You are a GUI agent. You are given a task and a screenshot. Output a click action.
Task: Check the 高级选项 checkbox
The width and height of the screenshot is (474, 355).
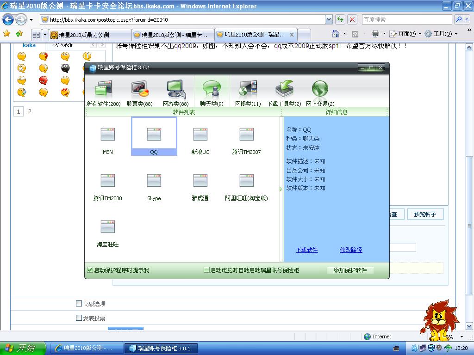click(x=79, y=303)
